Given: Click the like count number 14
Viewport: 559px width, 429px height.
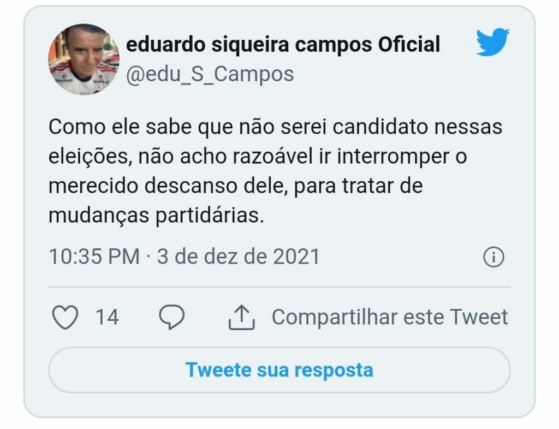Looking at the screenshot, I should click(x=107, y=317).
